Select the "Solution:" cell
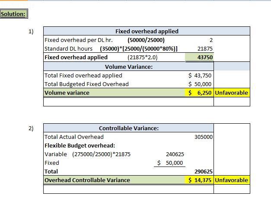 (13, 14)
